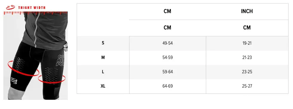Select the M size row label
The image size is (293, 109).
click(103, 57)
